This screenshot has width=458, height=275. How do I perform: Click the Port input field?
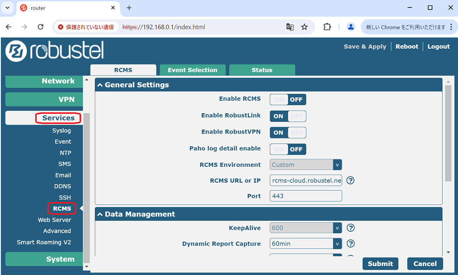[306, 196]
